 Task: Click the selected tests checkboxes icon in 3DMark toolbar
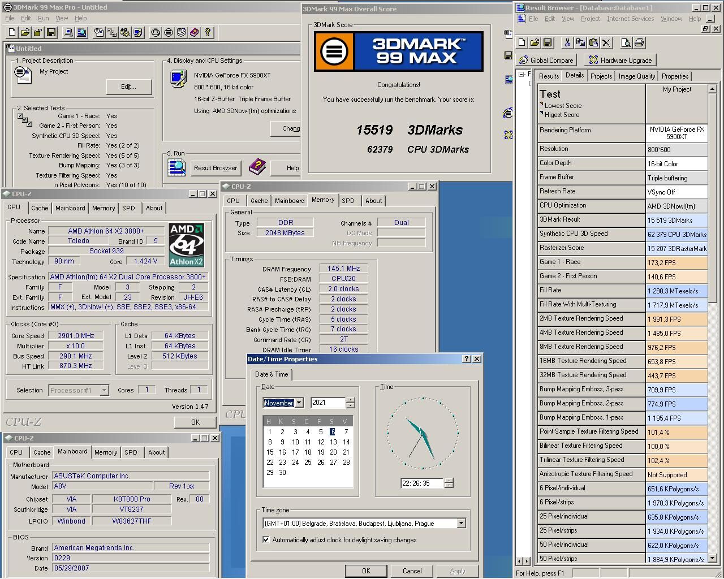tap(112, 32)
